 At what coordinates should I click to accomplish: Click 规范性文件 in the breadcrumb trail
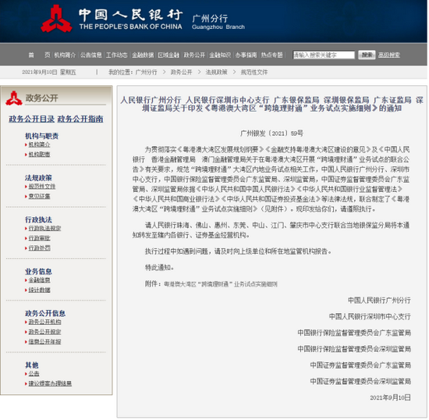pos(254,73)
